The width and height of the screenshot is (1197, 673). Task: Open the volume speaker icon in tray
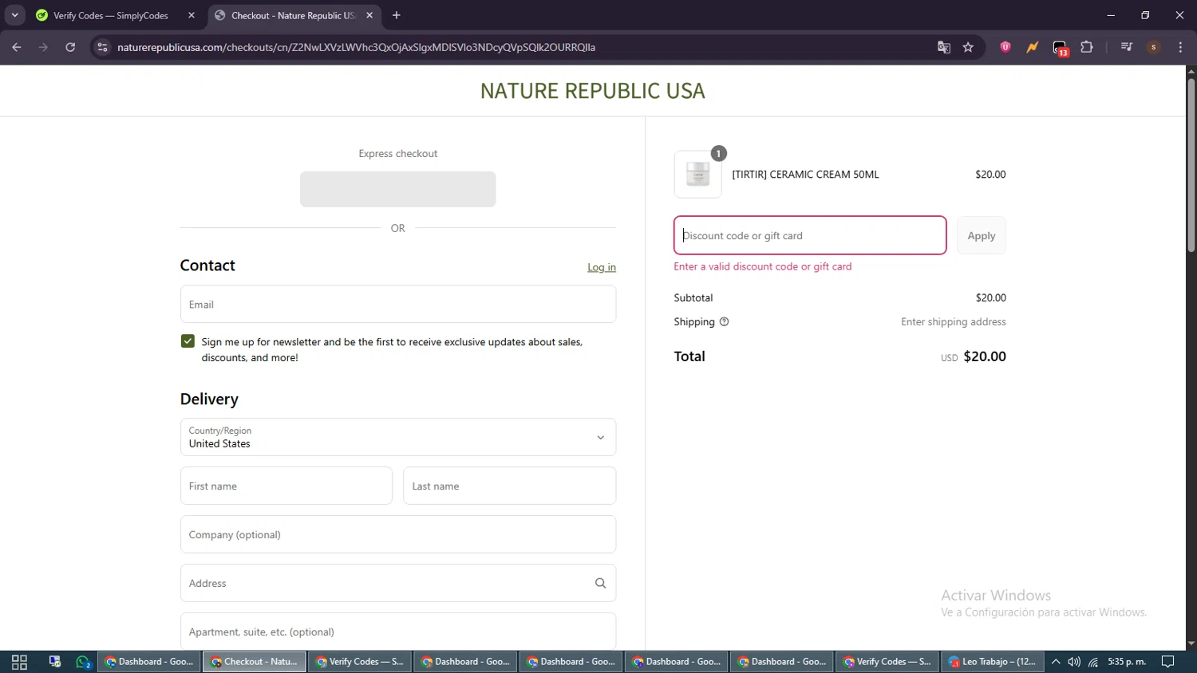point(1074,662)
